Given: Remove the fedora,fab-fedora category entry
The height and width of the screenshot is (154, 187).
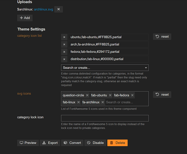Looking at the screenshot, I should [64, 52].
